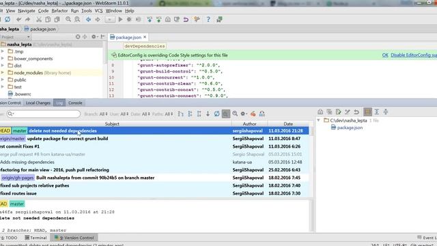Open the log toolbar gear settings
437x246 pixels.
[244, 114]
